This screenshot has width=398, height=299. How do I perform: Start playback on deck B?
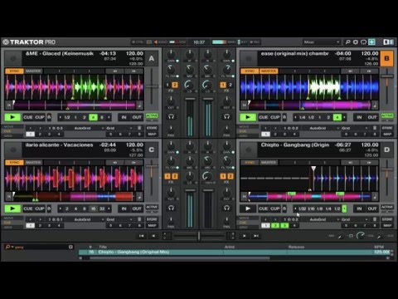[x=248, y=117]
